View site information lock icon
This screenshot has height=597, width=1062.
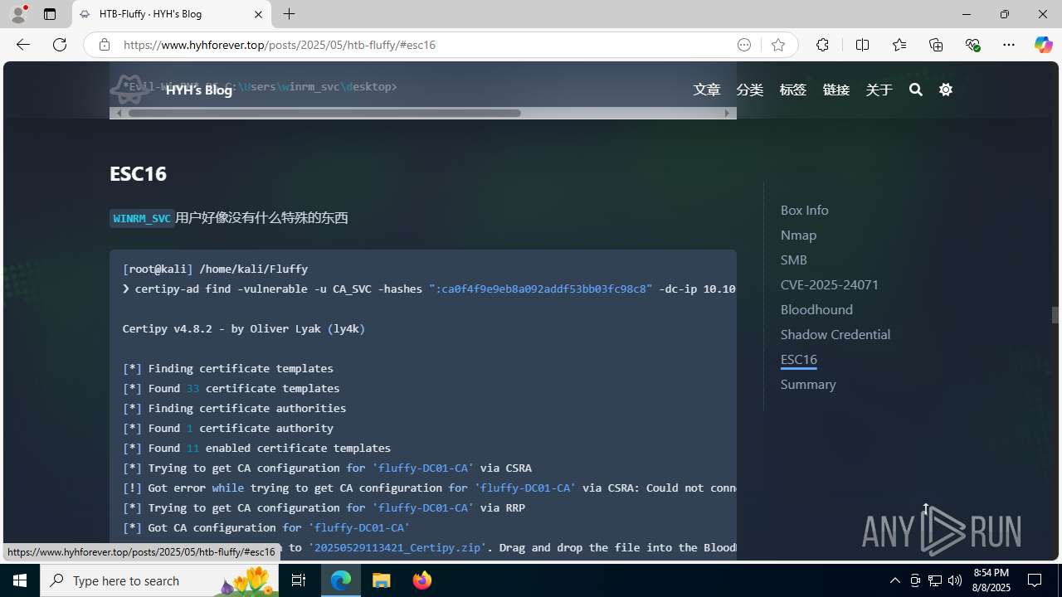point(104,45)
